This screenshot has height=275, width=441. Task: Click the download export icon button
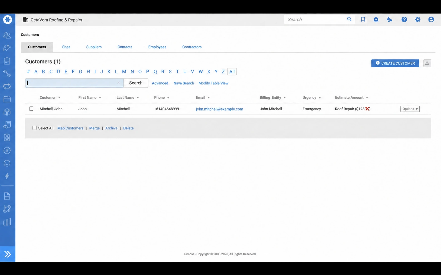(427, 63)
